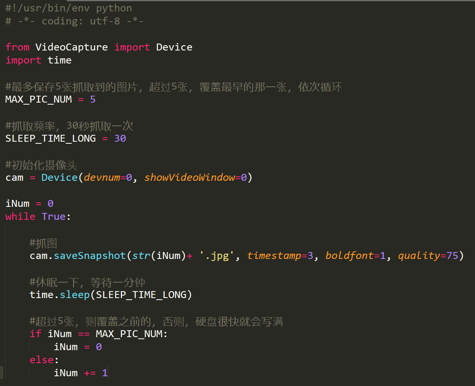Image resolution: width=475 pixels, height=386 pixels.
Task: Click the 'iNum += 1' line
Action: tap(81, 373)
